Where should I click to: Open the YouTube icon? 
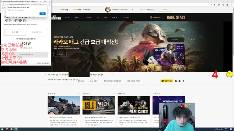(180, 81)
